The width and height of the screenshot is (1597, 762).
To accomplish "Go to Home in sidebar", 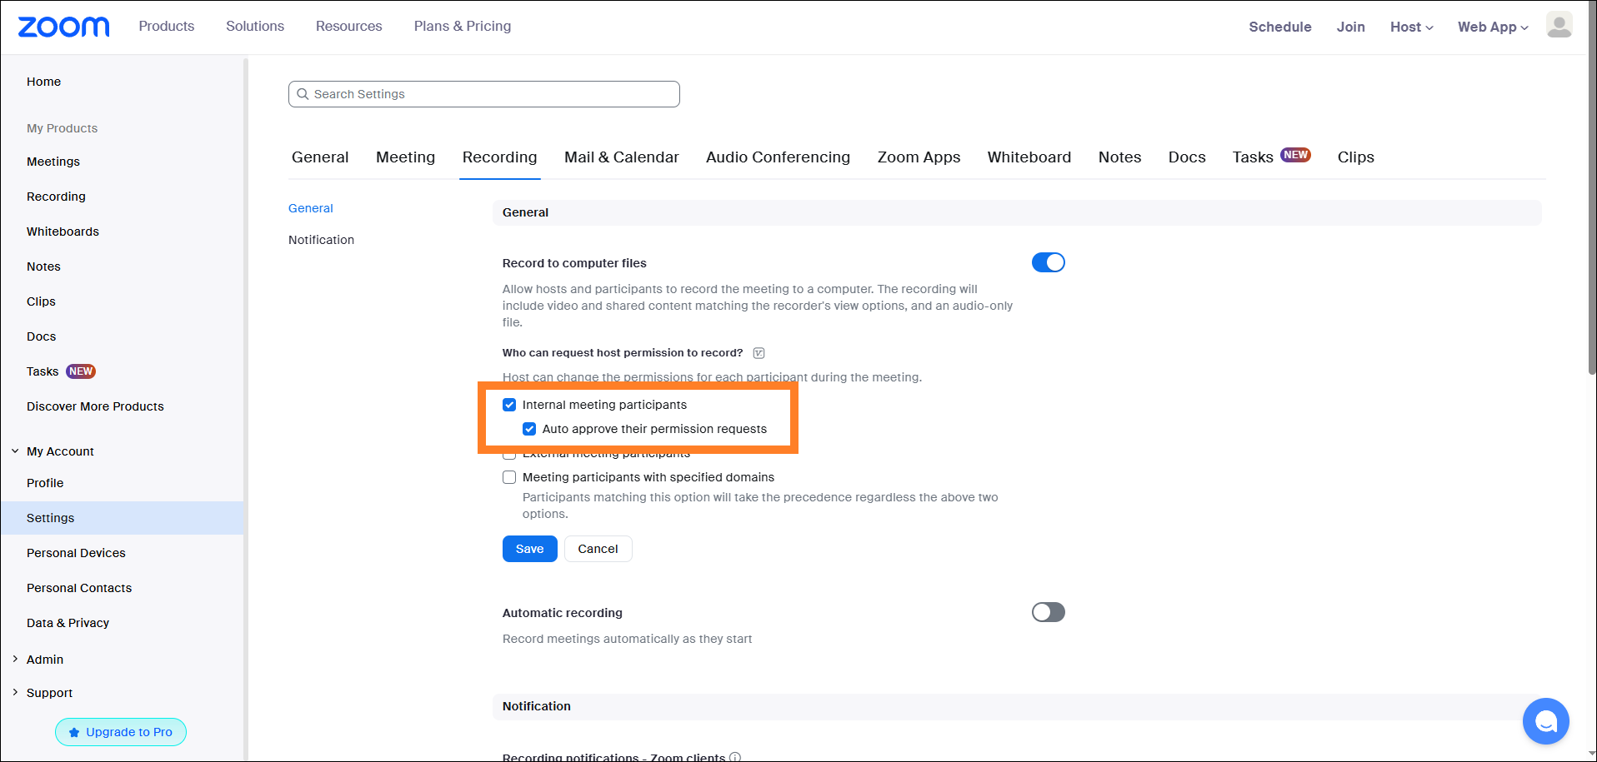I will coord(43,82).
